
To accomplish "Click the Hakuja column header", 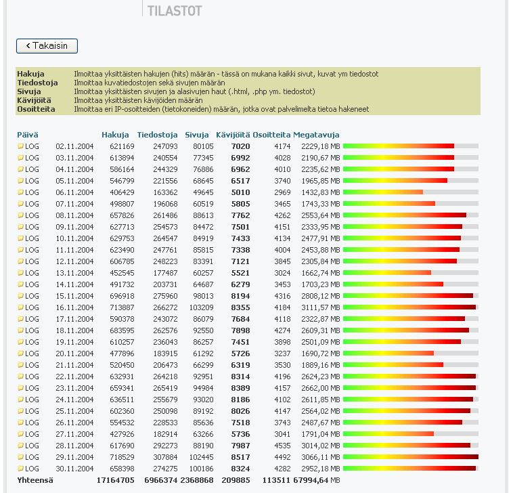I will (115, 135).
